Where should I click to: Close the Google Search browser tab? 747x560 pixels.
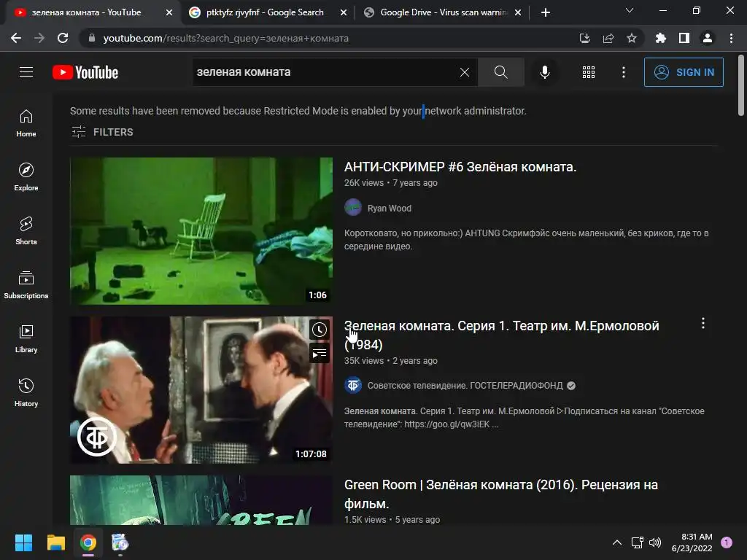tap(343, 12)
